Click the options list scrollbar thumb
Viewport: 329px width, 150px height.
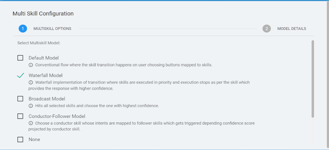tap(313, 79)
